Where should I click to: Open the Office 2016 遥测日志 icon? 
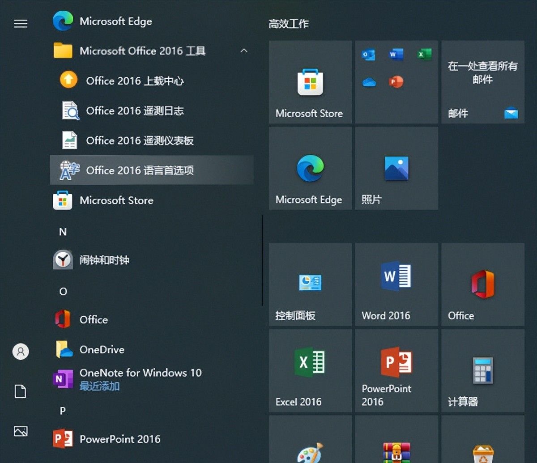point(70,110)
